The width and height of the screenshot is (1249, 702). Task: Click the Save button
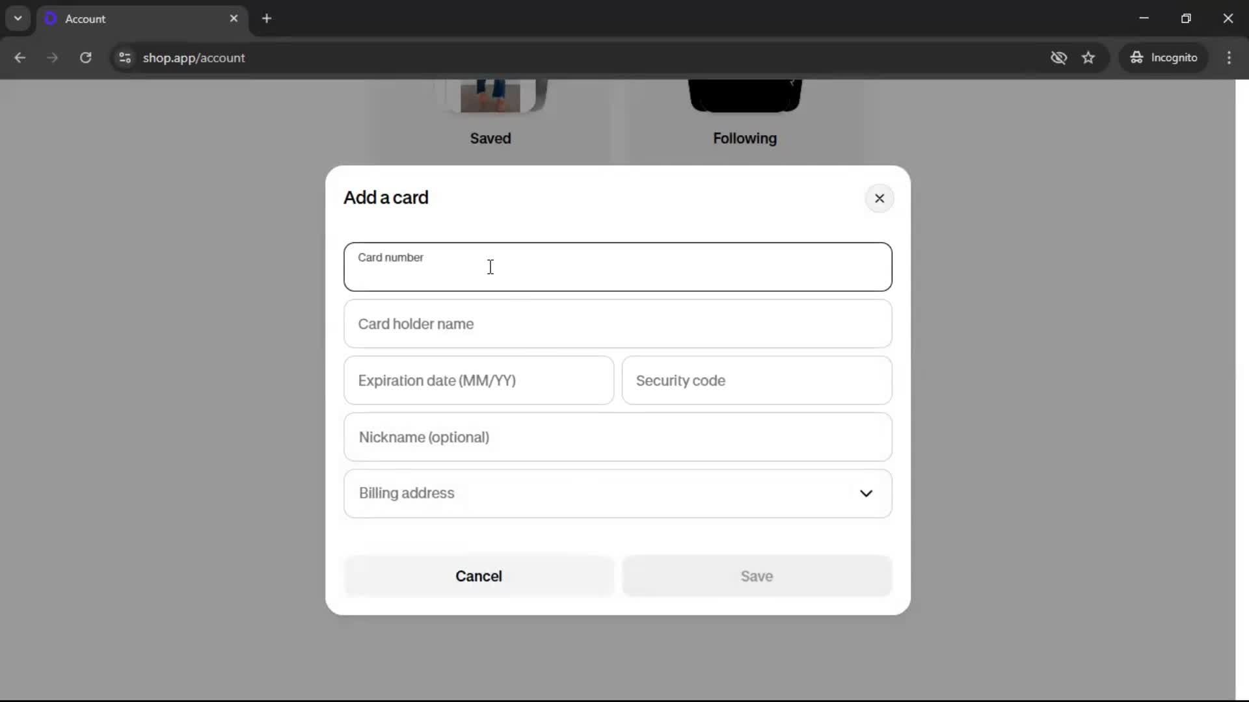[x=757, y=576]
